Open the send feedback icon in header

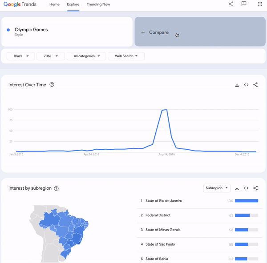[244, 4]
